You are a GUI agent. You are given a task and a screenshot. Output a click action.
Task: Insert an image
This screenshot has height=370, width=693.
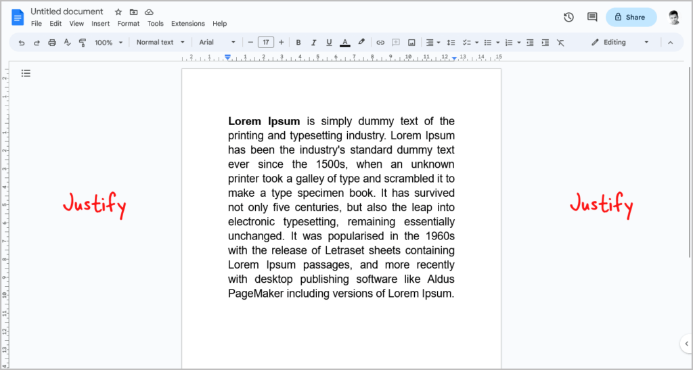click(411, 43)
